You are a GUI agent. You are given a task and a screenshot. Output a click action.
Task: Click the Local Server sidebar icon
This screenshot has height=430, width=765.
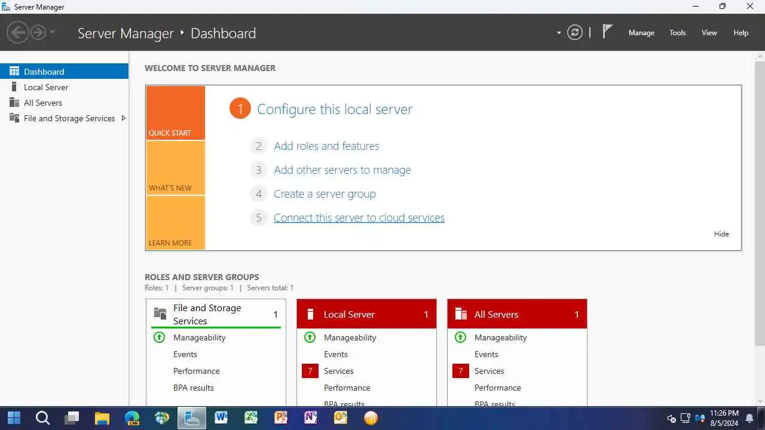(14, 87)
